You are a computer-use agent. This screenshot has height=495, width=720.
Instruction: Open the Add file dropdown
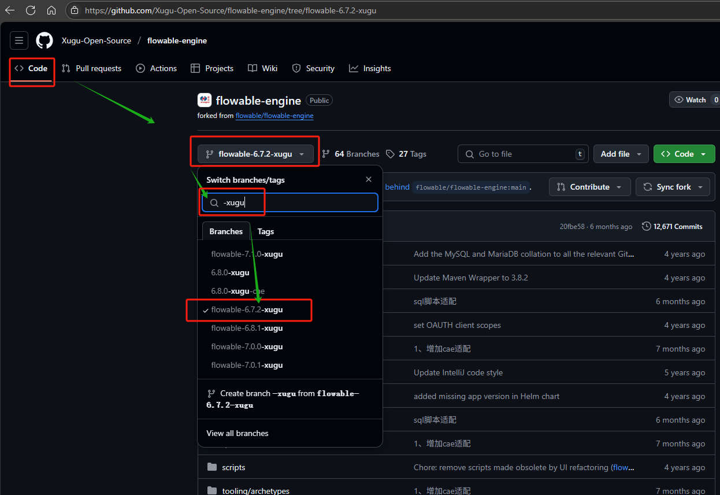[621, 154]
